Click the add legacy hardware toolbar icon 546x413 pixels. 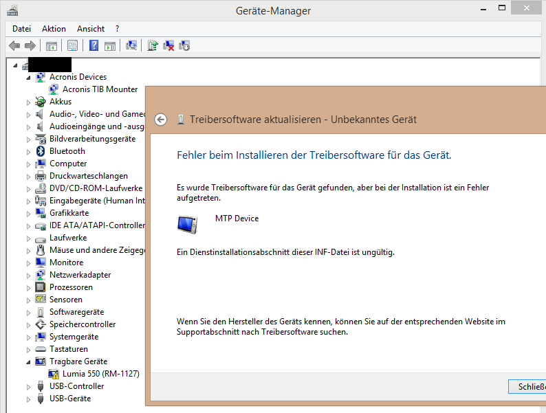point(184,45)
